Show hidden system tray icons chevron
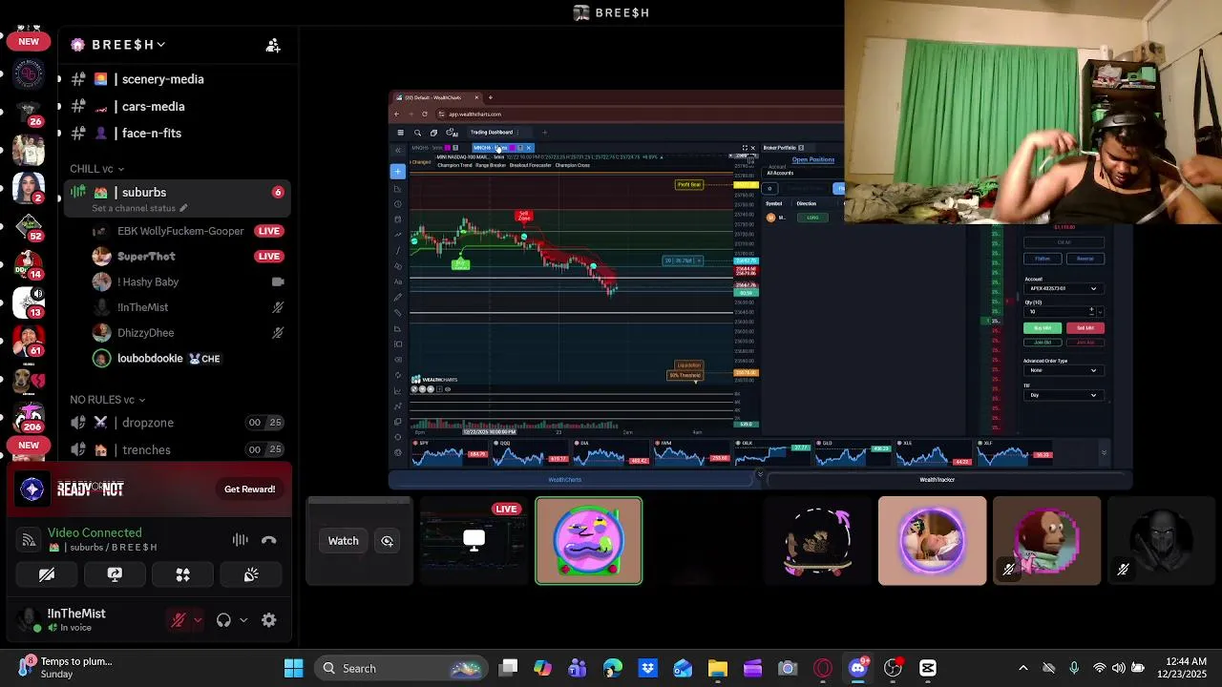Screen dimensions: 1222x687 pyautogui.click(x=1023, y=668)
